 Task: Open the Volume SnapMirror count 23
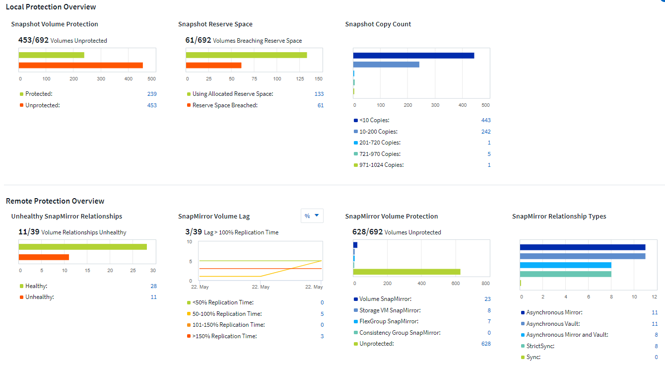[x=487, y=299]
